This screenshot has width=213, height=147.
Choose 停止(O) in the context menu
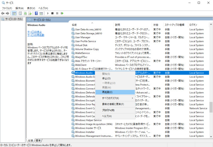pyautogui.click(x=115, y=78)
